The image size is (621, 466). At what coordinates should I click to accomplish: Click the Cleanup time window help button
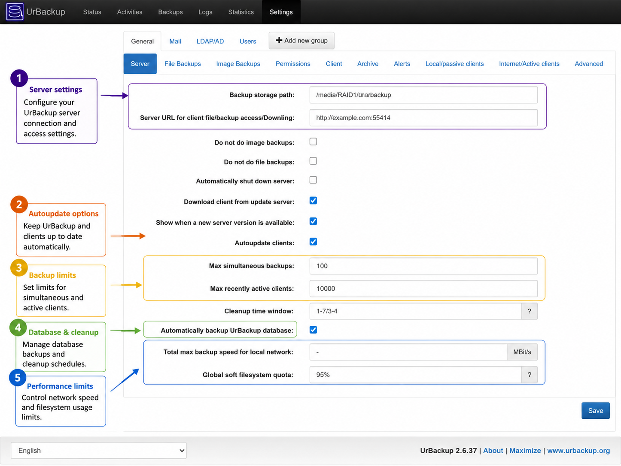click(x=530, y=311)
